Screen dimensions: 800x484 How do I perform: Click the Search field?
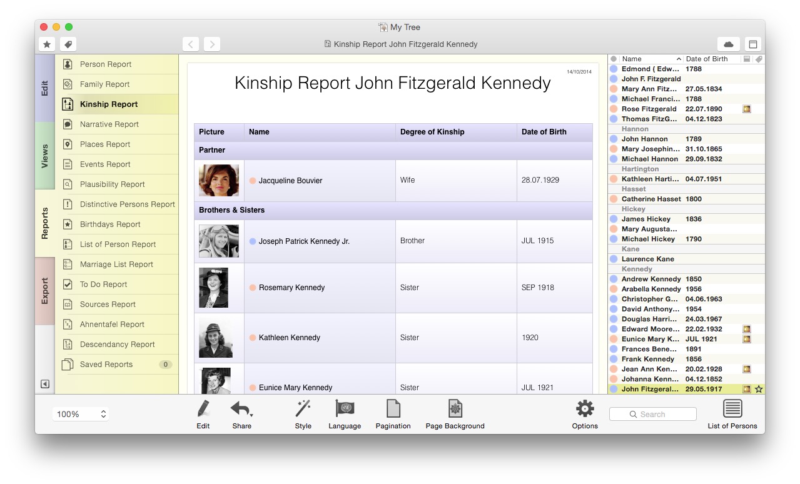pyautogui.click(x=652, y=414)
